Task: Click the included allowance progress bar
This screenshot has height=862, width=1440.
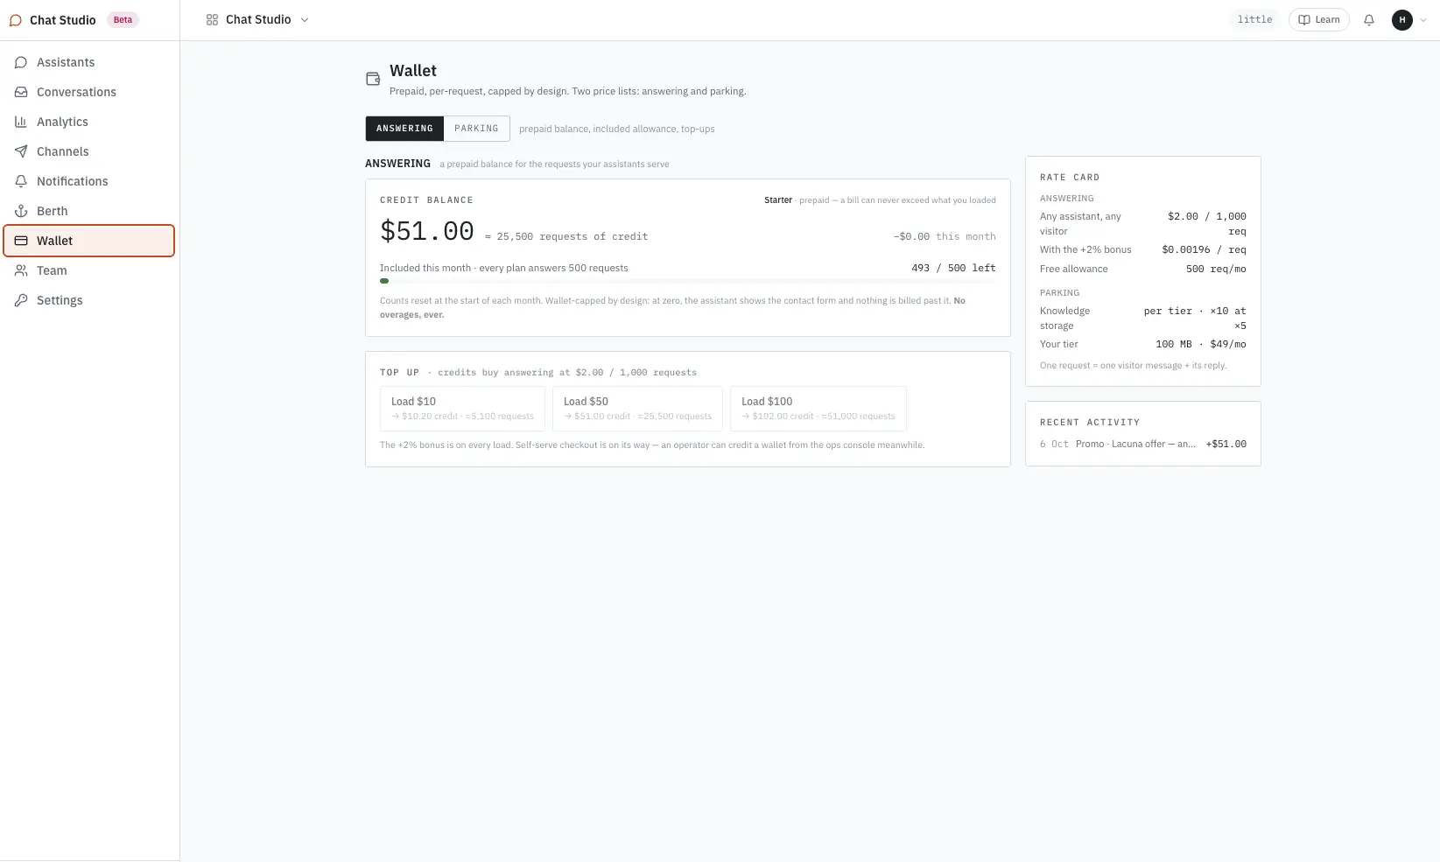Action: click(687, 281)
